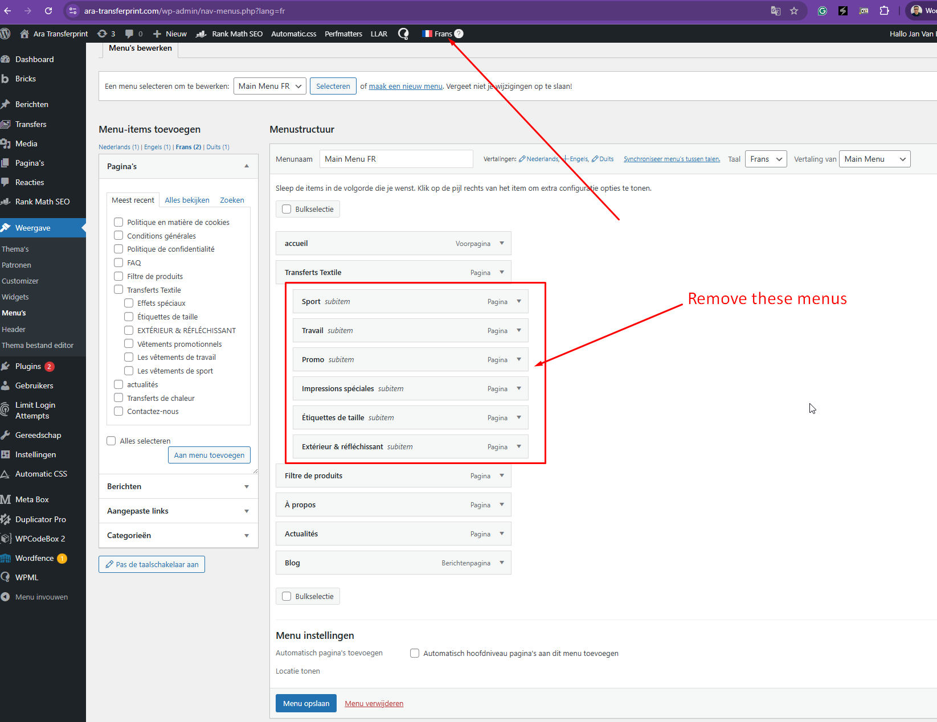Expand the Sport subitem arrow
The width and height of the screenshot is (937, 722).
(x=519, y=301)
